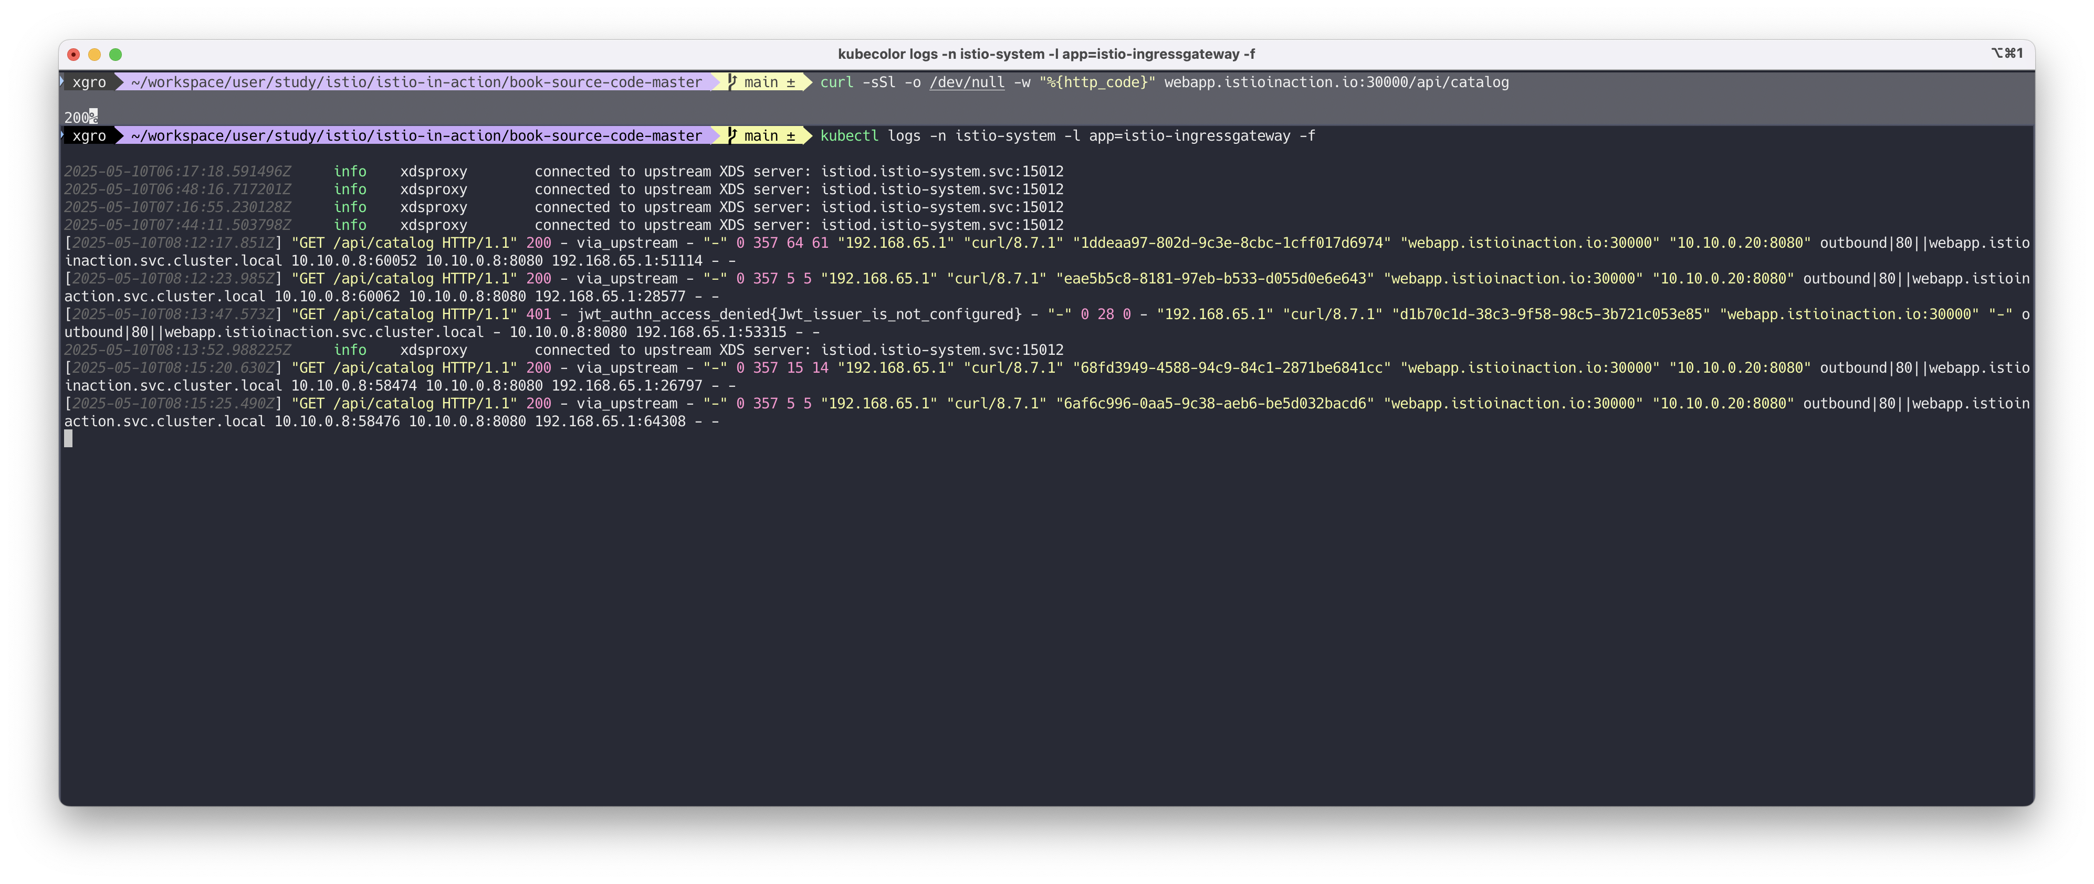This screenshot has width=2094, height=884.
Task: Click timestamp 2025-05-10T08:15:20.630Z
Action: [x=173, y=368]
